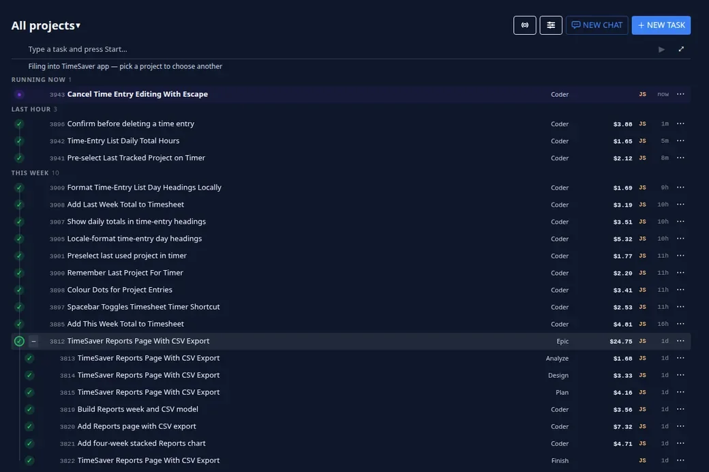Click the NEW CHAT button
Image resolution: width=709 pixels, height=472 pixels.
(x=597, y=25)
